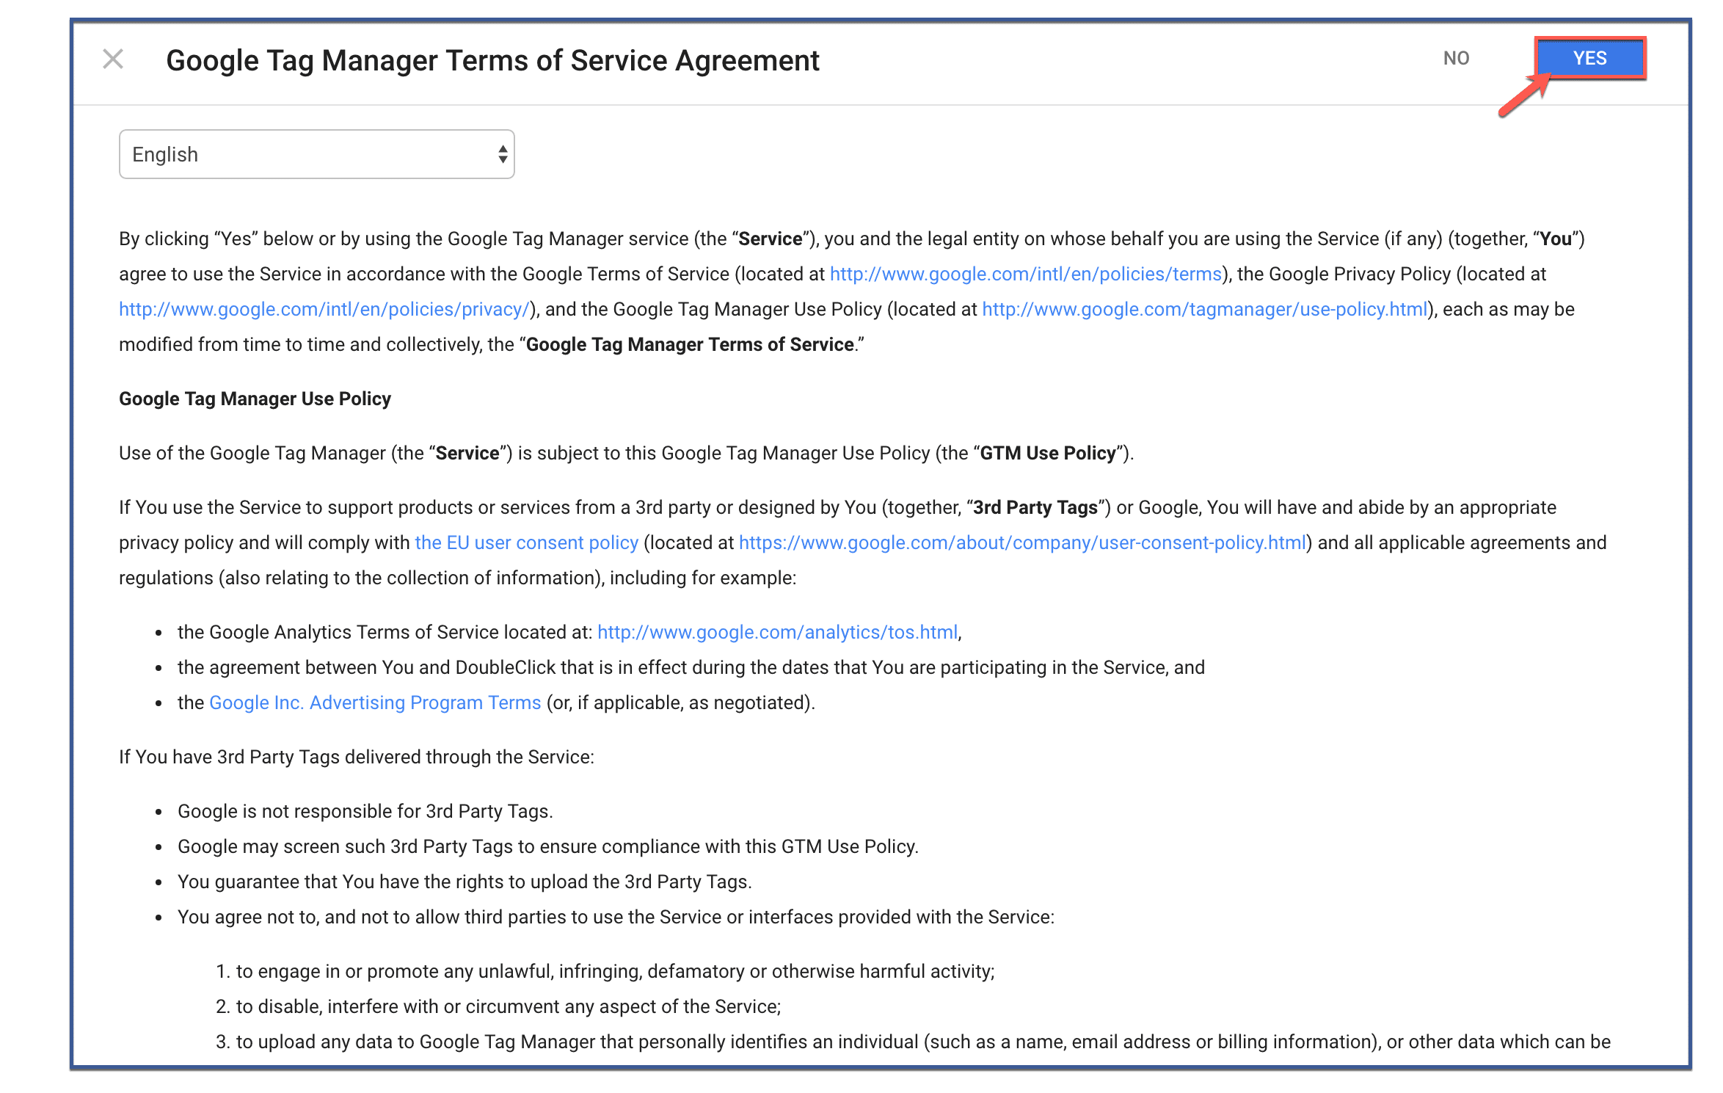The height and width of the screenshot is (1093, 1723).
Task: Decline by clicking the NO button
Action: click(x=1456, y=58)
